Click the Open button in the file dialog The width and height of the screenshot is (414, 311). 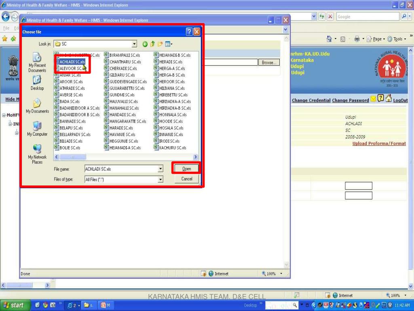(186, 169)
